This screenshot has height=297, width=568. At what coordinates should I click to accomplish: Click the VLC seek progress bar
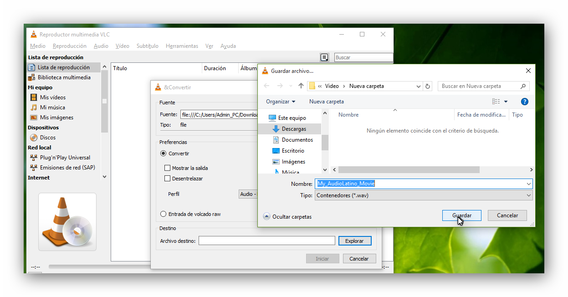coord(100,267)
